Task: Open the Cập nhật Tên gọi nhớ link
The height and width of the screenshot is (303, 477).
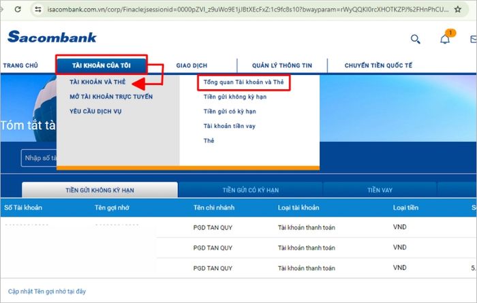Action: click(47, 291)
